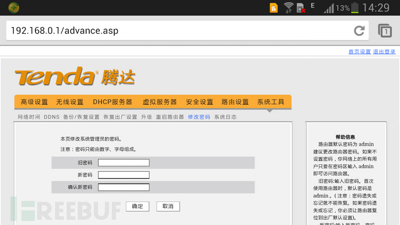Open the DHCP服务器 tab
The width and height of the screenshot is (400, 225).
(x=112, y=102)
